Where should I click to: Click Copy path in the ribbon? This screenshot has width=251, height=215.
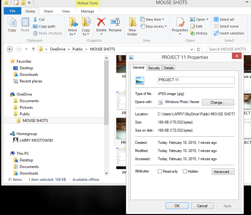point(44,26)
